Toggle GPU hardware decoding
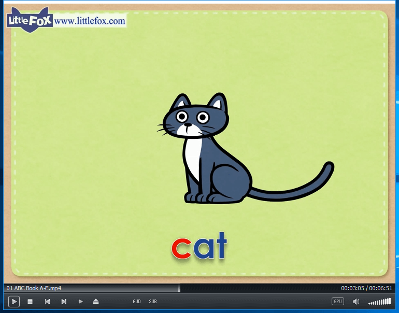This screenshot has height=313, width=399. tap(338, 302)
